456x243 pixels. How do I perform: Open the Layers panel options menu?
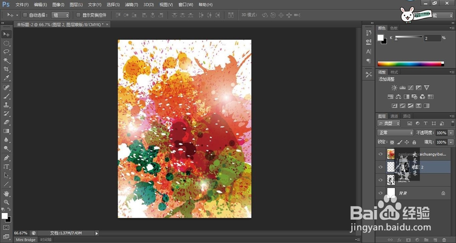tap(451, 116)
